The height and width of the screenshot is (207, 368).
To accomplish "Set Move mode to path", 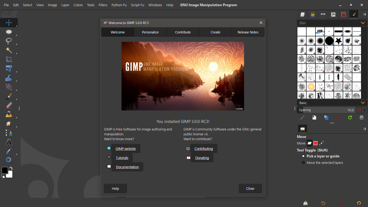I will tap(321, 143).
